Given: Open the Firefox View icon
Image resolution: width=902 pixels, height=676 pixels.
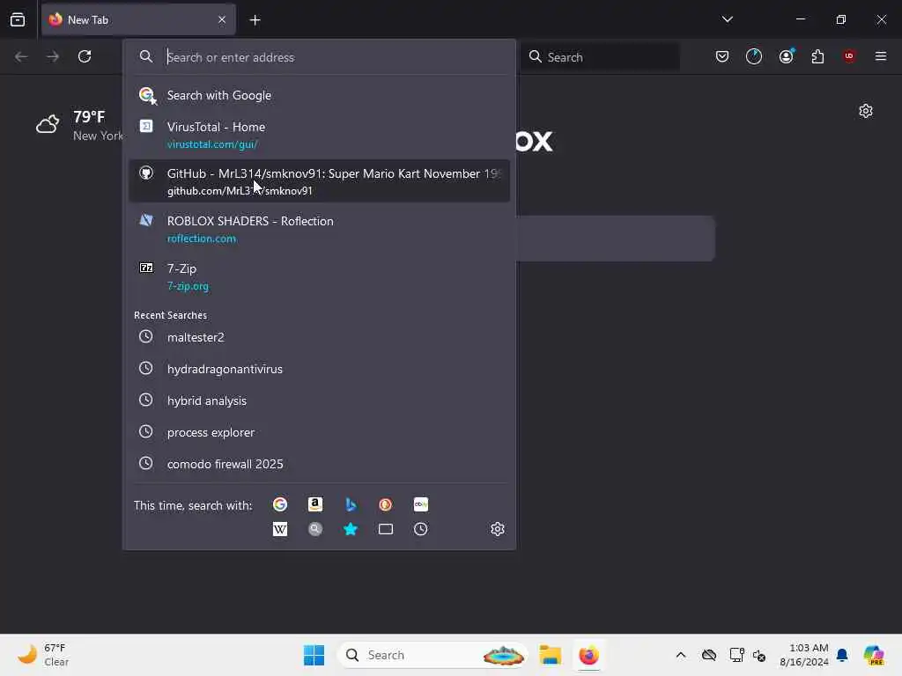Looking at the screenshot, I should pyautogui.click(x=18, y=19).
